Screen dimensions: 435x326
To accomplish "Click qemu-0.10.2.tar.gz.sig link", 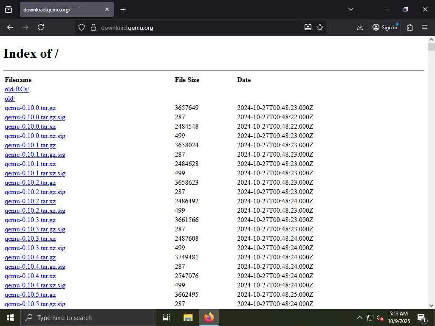I will tap(35, 192).
